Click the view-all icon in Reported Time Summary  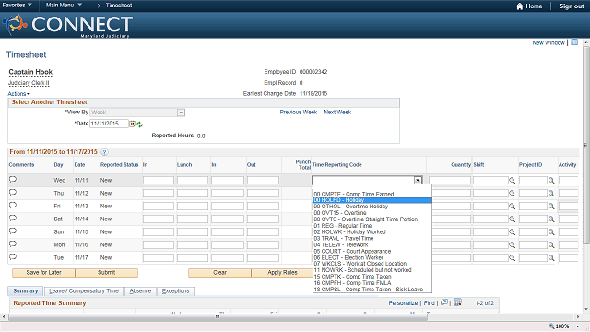coord(444,302)
